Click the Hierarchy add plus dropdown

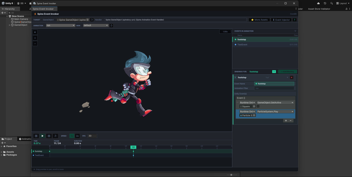pyautogui.click(x=3, y=13)
